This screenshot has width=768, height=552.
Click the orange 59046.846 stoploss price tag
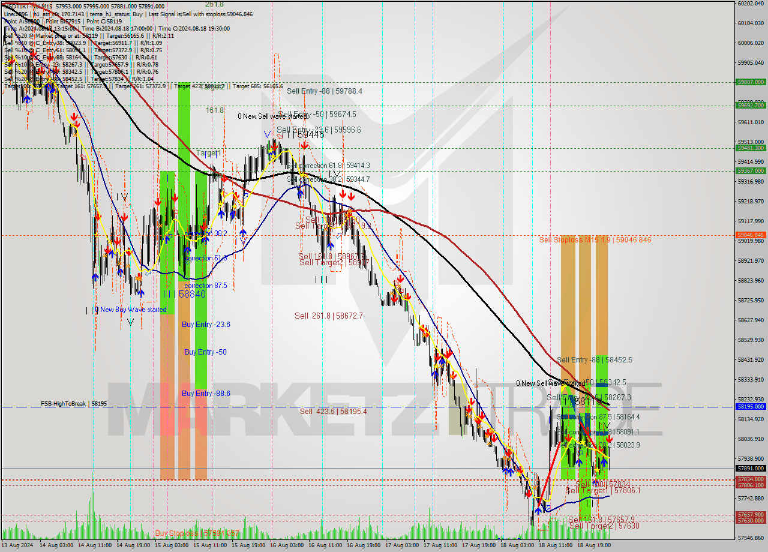coord(751,235)
